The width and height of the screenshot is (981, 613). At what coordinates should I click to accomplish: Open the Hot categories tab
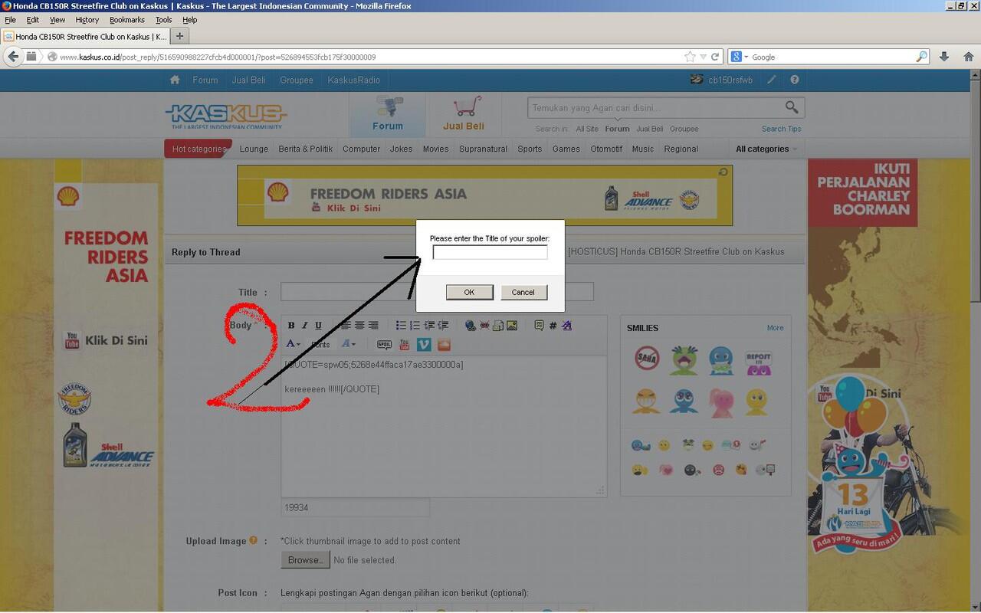198,149
